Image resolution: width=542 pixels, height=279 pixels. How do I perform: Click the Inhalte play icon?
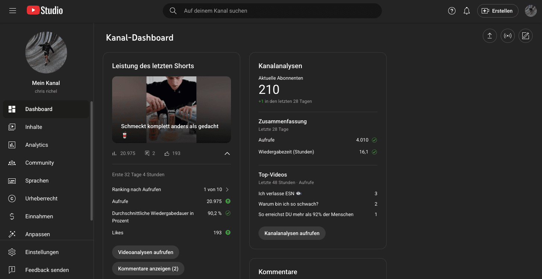click(x=12, y=127)
